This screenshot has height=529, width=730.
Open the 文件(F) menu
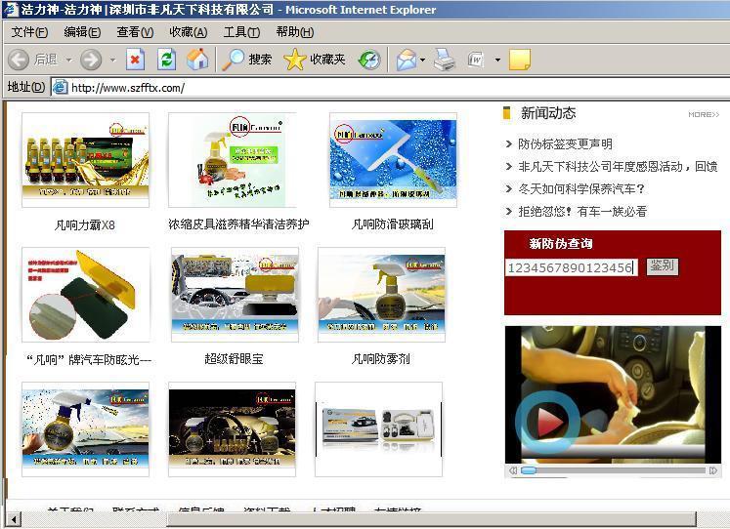click(x=29, y=32)
